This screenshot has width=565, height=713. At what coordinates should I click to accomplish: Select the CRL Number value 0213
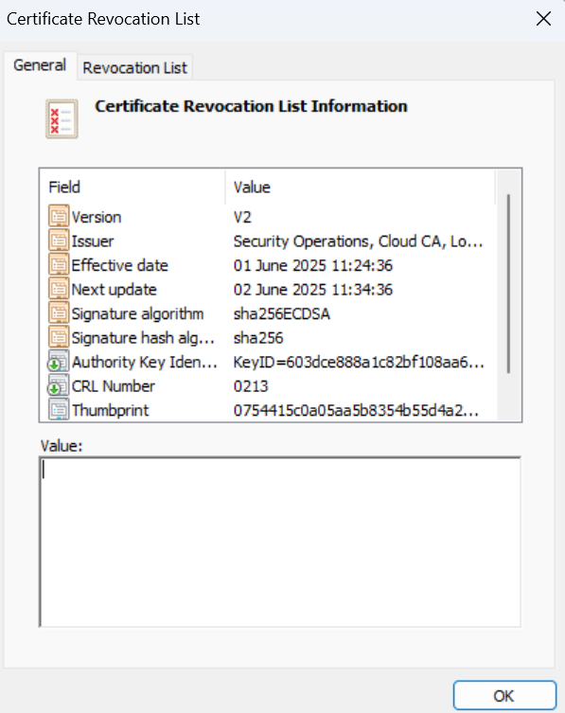click(x=251, y=386)
